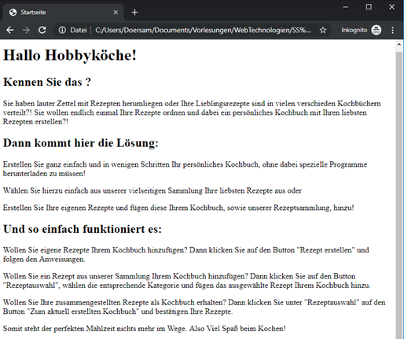Open site info icon beside Datei
Viewport: 404px width, 339px height.
tap(62, 30)
